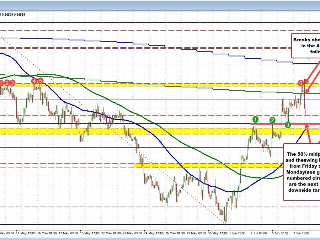Click the "23 May 09:00" time label
The image size is (320, 240).
[132, 233]
